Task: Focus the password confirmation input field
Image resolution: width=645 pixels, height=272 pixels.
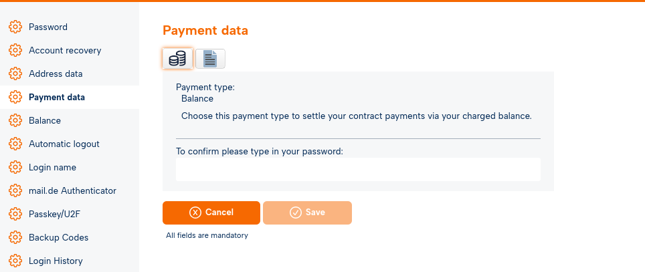Action: [358, 170]
